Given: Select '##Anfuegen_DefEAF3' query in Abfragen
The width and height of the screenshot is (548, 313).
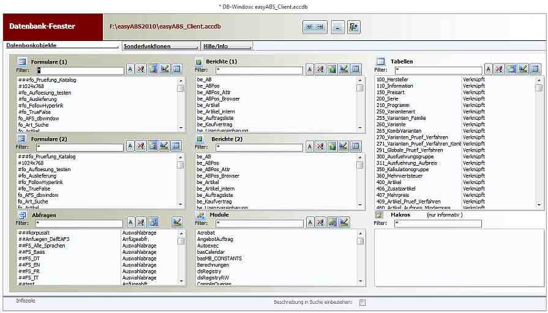Looking at the screenshot, I should tap(43, 240).
